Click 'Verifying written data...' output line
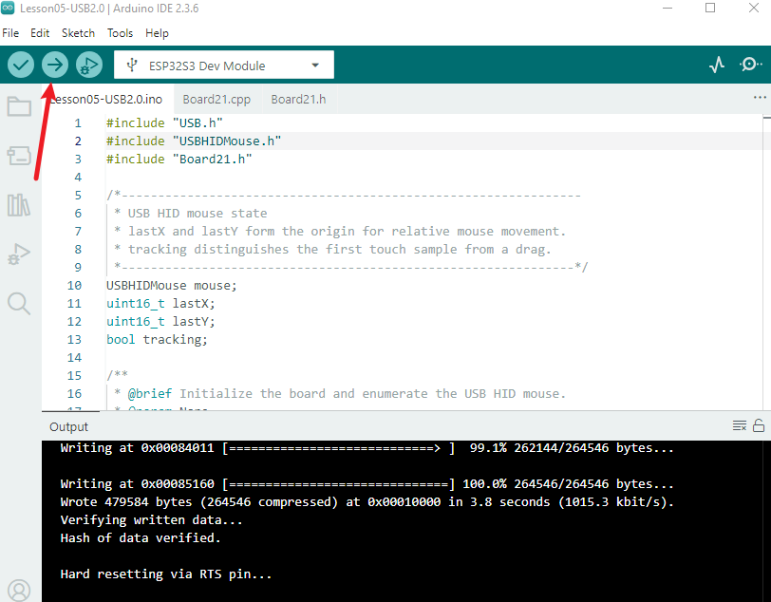The width and height of the screenshot is (771, 602). click(152, 519)
